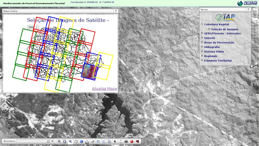
Task: Click the zoom out magnifier tool
Action: click(x=70, y=141)
